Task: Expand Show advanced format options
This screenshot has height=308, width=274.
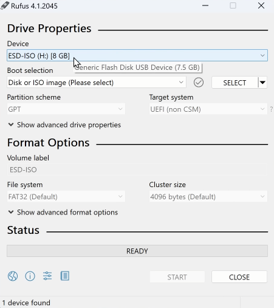Action: point(63,212)
